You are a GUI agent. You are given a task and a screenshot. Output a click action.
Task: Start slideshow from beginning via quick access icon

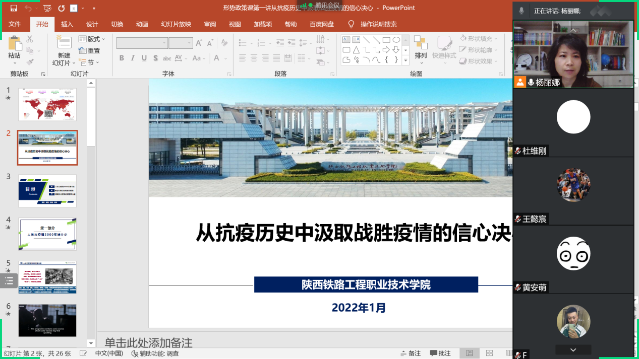pos(47,8)
